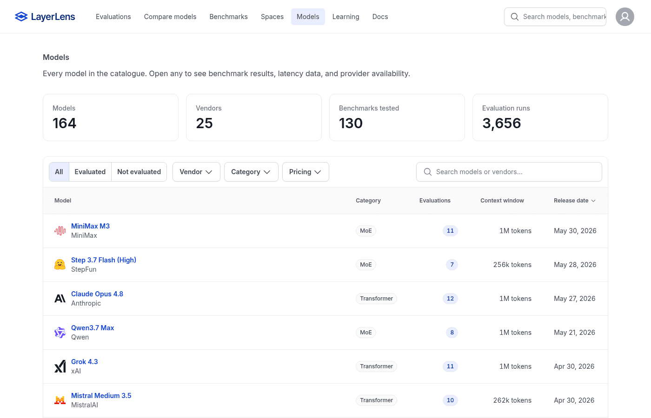This screenshot has width=651, height=418.
Task: Open the Learning nav item
Action: (x=346, y=17)
